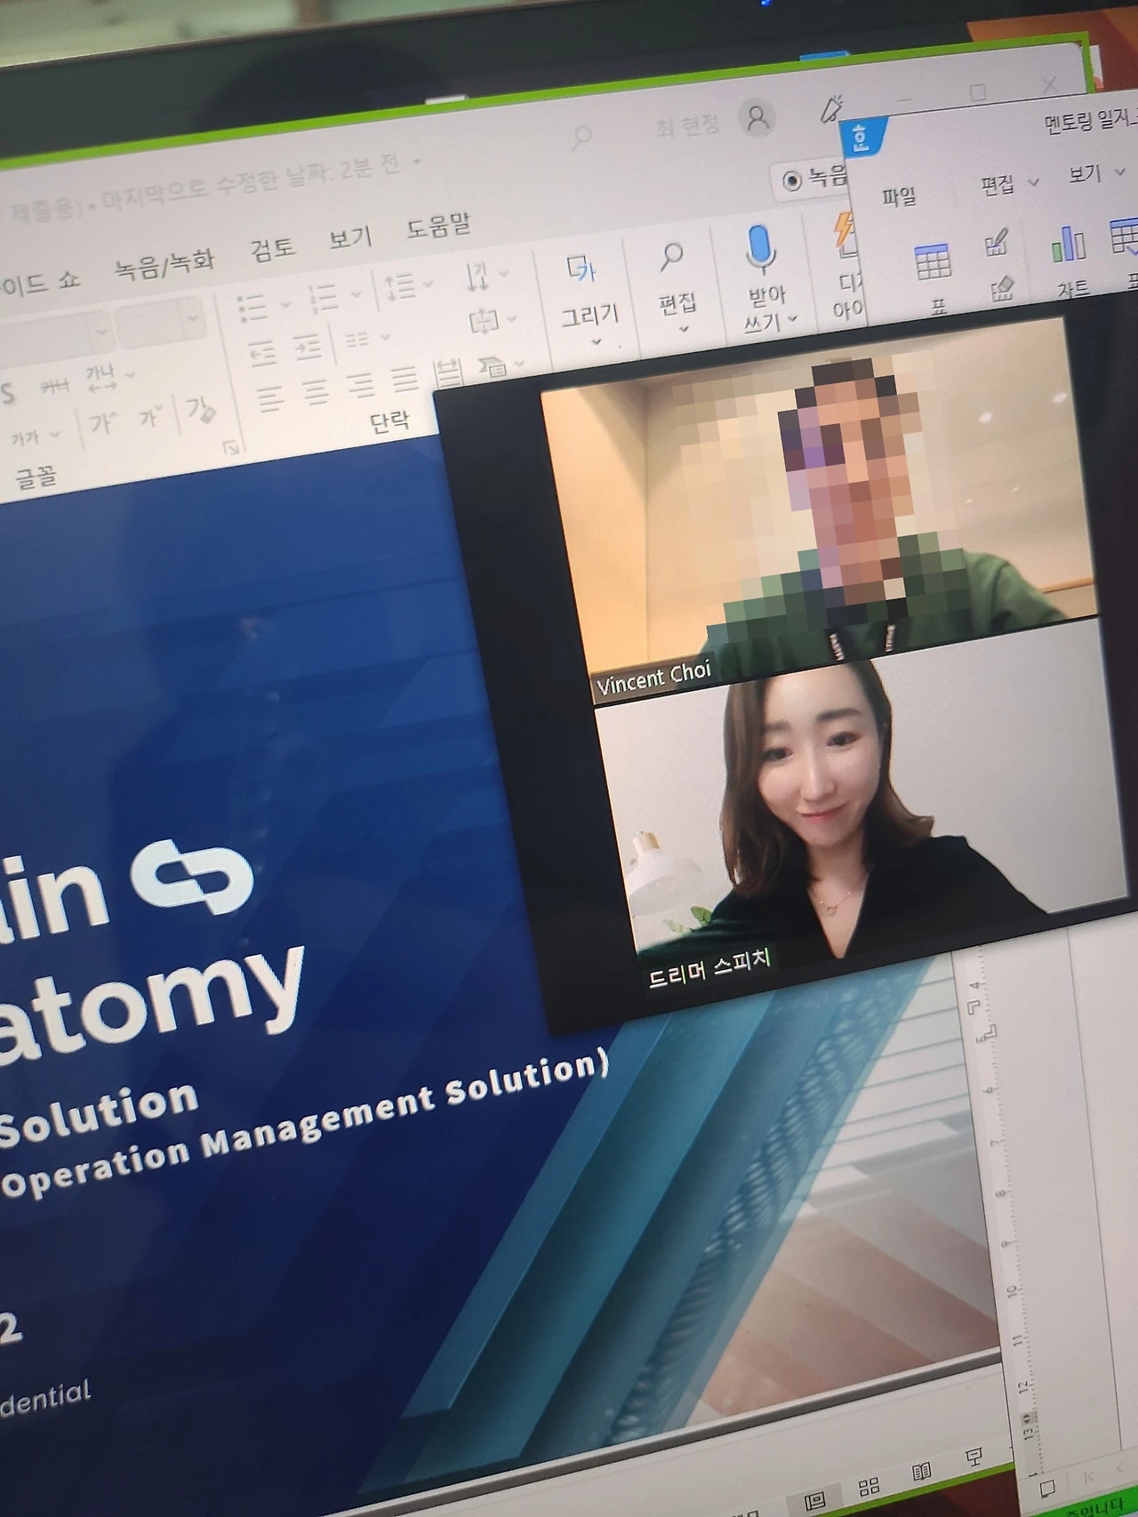
Task: Open the File (파일) menu in Hangul
Action: point(899,197)
